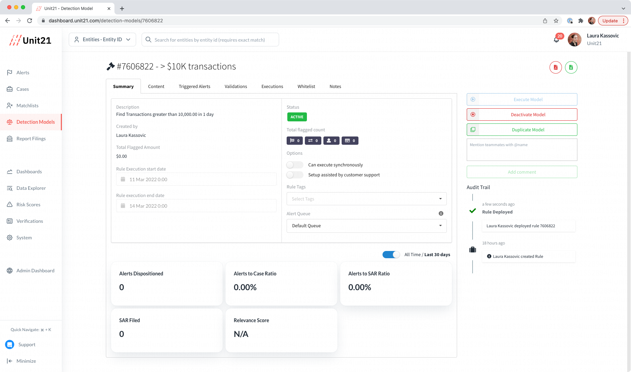The width and height of the screenshot is (631, 372).
Task: Click the Rule execution end date field
Action: [x=196, y=206]
